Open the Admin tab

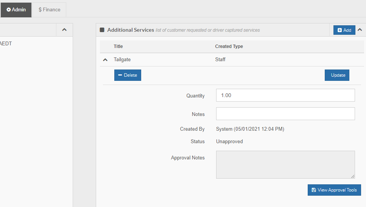click(x=16, y=10)
